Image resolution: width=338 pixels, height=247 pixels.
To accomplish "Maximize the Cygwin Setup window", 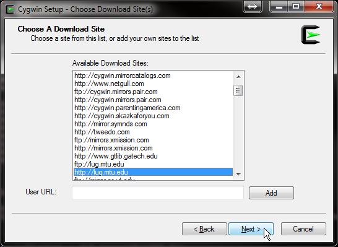I will tap(296, 6).
